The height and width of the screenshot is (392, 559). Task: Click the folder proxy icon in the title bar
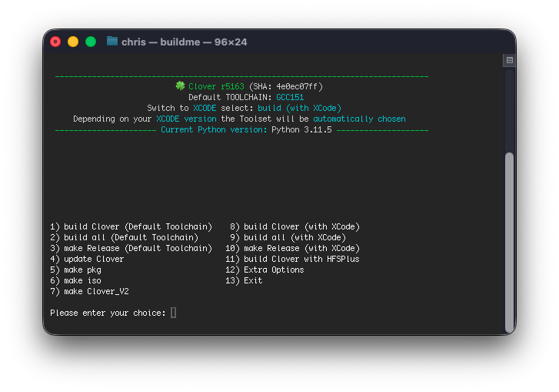point(112,42)
